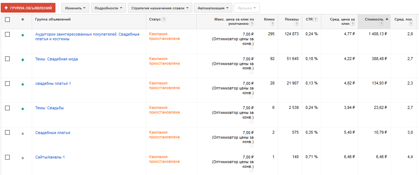Select checkbox for Темы: Свадебная мода row
The image size is (419, 175).
pyautogui.click(x=8, y=59)
